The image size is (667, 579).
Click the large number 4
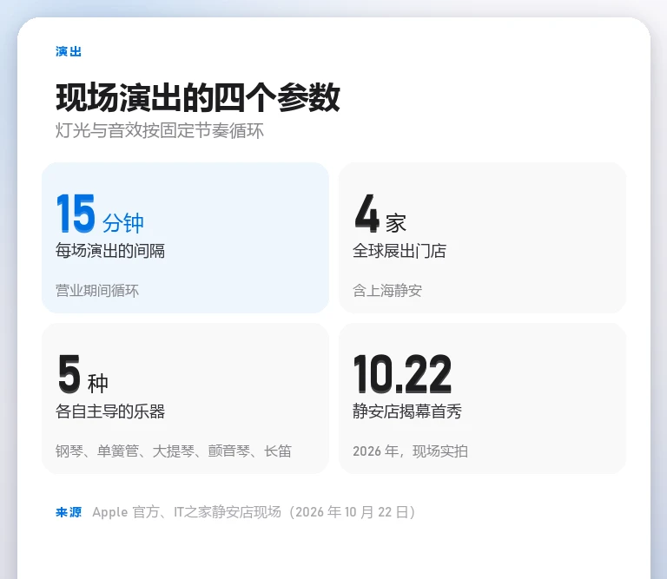(x=367, y=213)
